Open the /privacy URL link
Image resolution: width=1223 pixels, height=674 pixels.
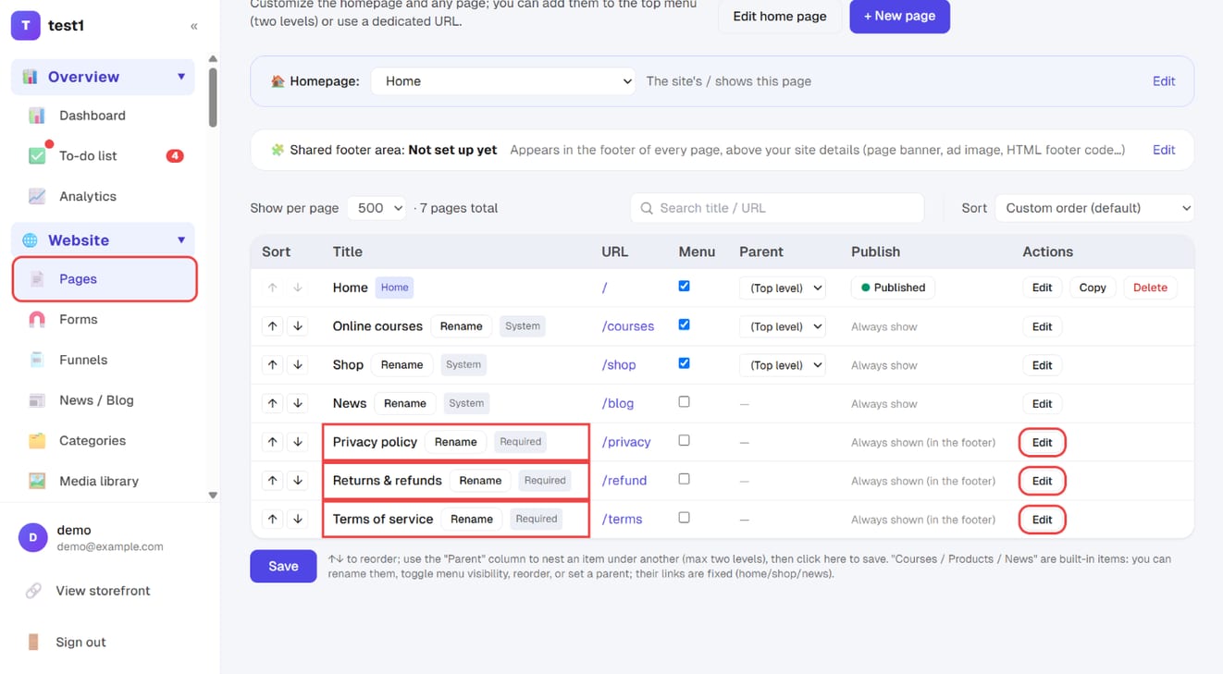tap(626, 442)
